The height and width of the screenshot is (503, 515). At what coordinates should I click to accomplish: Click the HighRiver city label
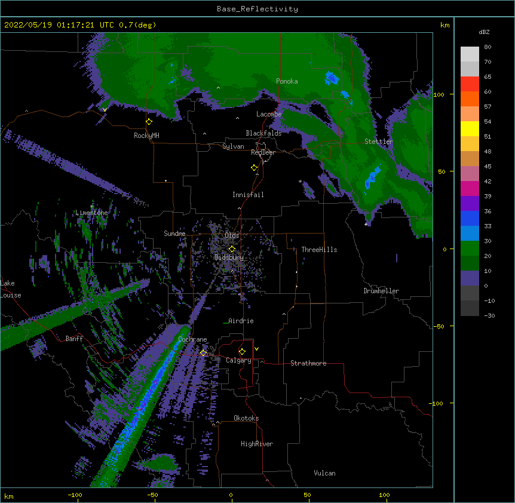tap(257, 444)
